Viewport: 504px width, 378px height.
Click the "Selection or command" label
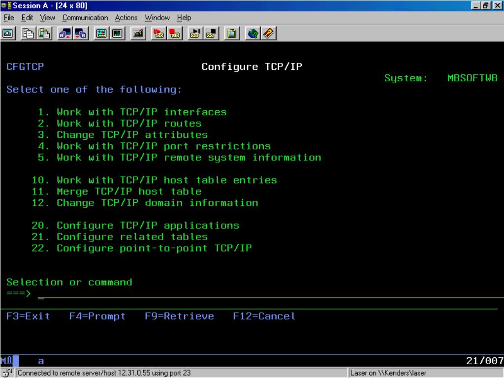click(69, 282)
